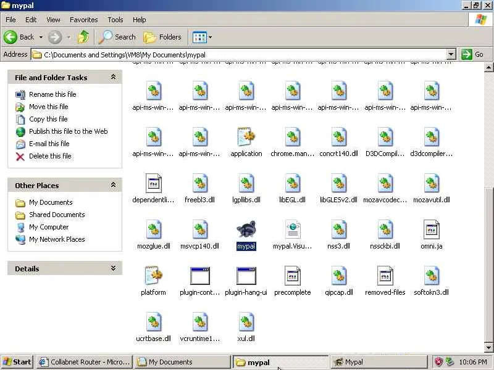Select the msvcp140.dll file icon

[x=199, y=229]
